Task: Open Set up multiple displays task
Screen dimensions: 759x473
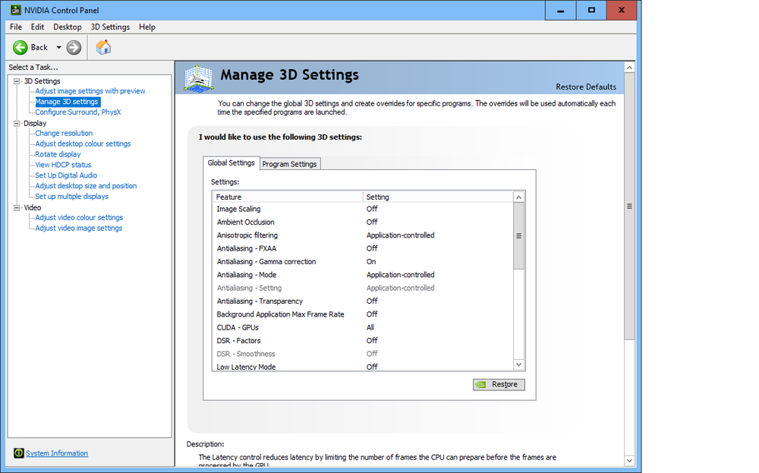Action: point(71,197)
